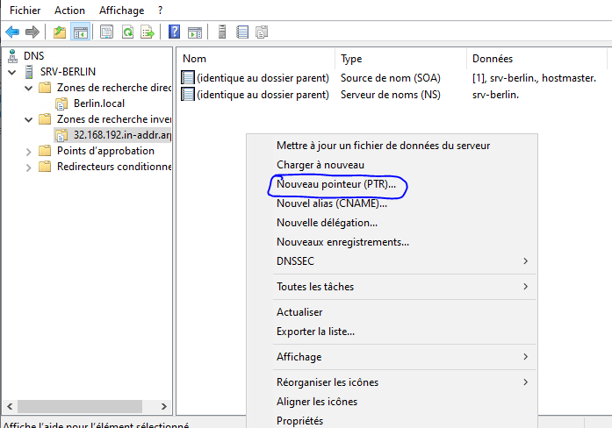The image size is (612, 428).
Task: Click the blue Back arrow in toolbar
Action: click(x=12, y=32)
